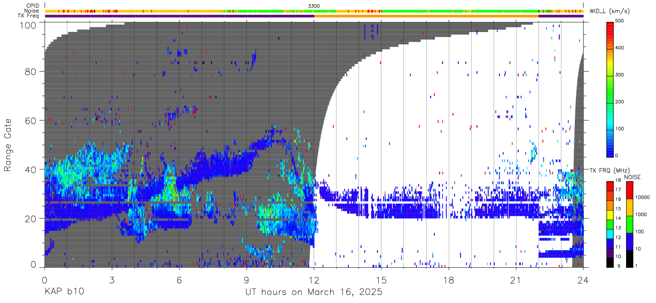656x303 pixels.
Task: Click the green afternoon stretch of Noise strip
Action: click(x=459, y=11)
